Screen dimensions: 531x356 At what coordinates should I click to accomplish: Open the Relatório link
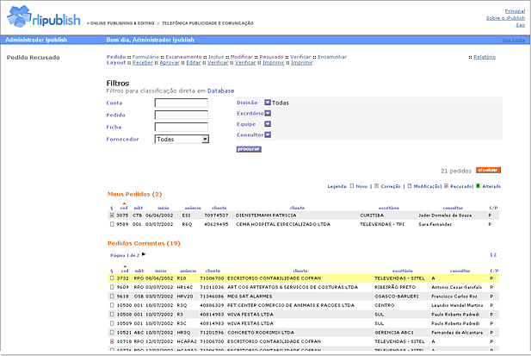click(485, 57)
